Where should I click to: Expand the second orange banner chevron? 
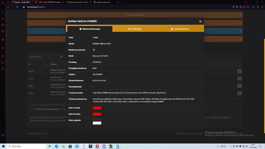click(x=240, y=23)
